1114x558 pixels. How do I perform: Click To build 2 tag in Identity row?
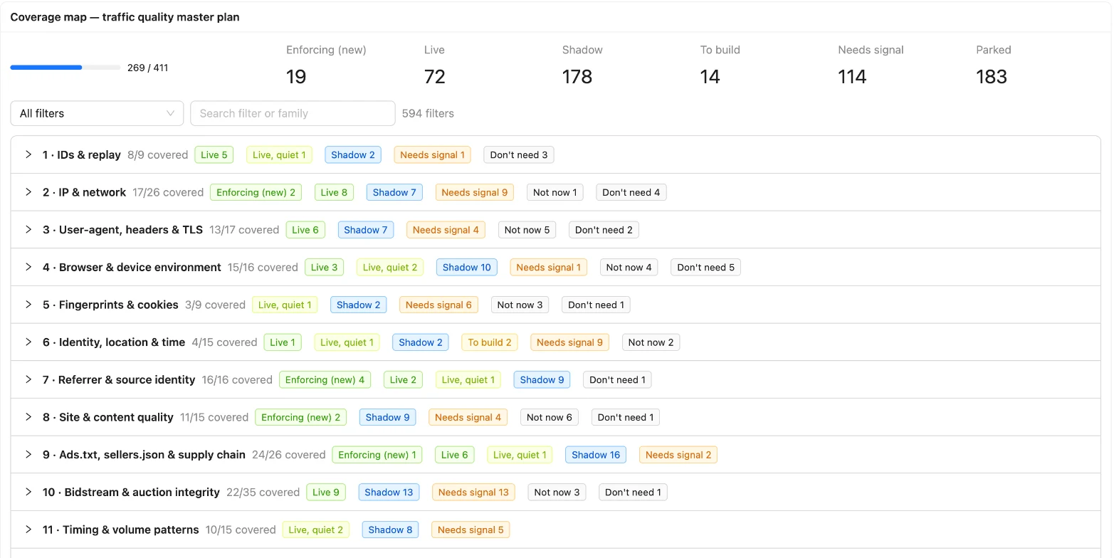[x=490, y=342]
